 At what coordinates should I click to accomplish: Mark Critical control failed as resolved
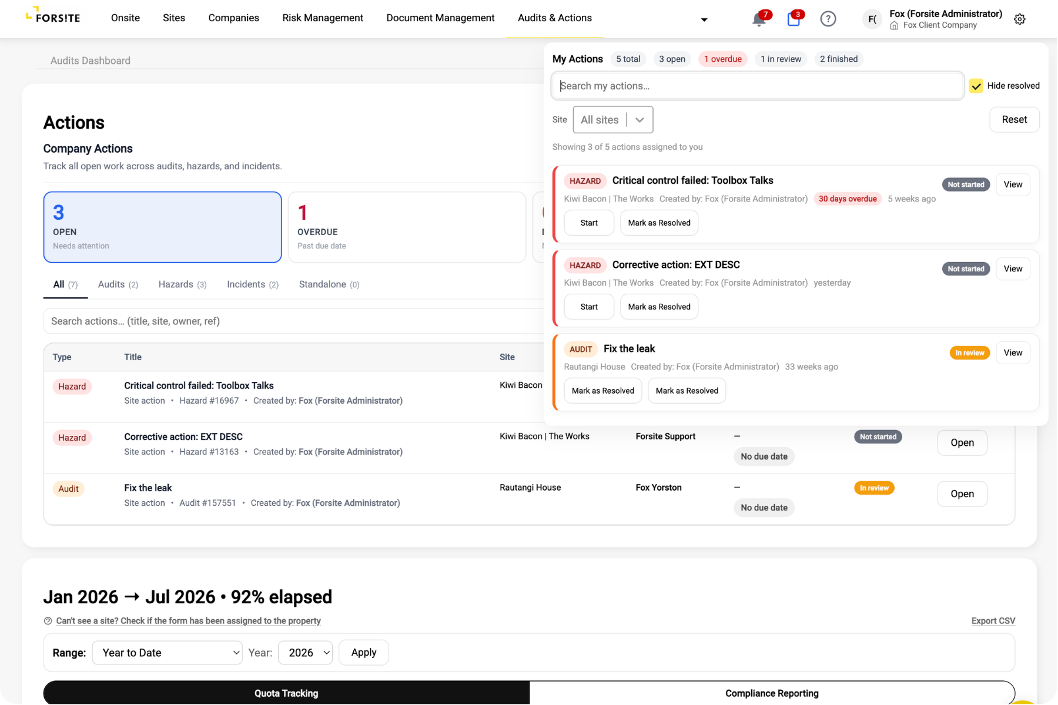pos(659,223)
